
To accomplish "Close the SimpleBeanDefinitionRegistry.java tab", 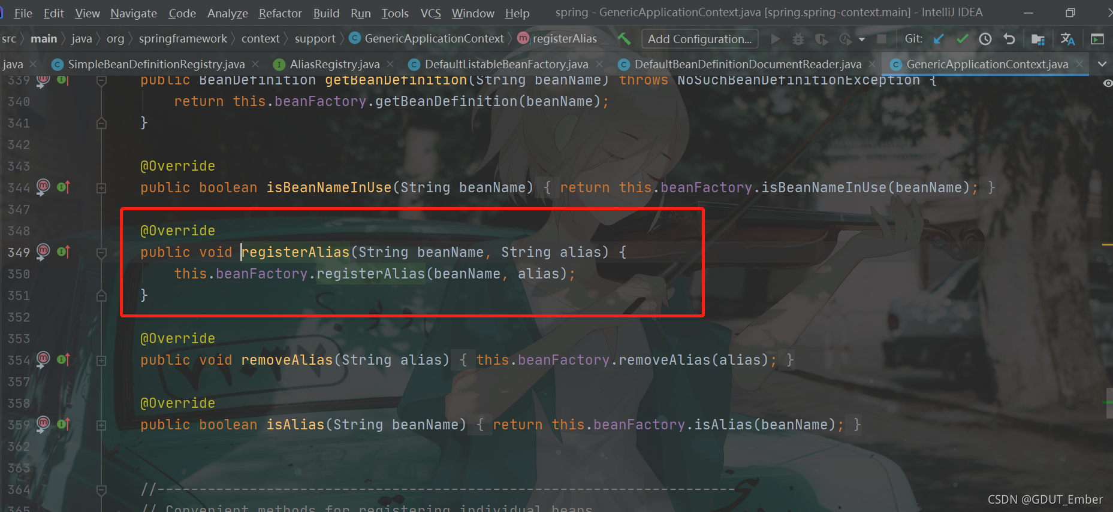I will (x=255, y=64).
